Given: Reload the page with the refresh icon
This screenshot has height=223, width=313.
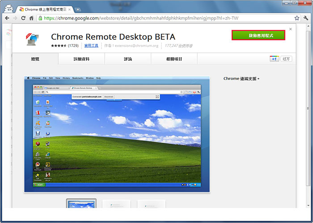Looking at the screenshot, I should 23,18.
